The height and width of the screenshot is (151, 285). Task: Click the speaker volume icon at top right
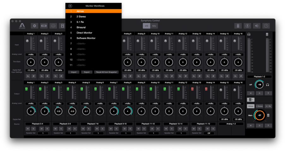[257, 26]
